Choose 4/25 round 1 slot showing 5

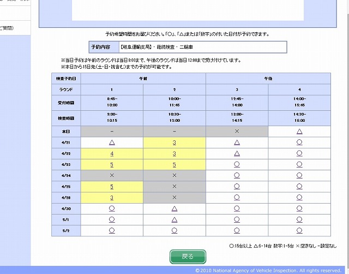[112, 187]
